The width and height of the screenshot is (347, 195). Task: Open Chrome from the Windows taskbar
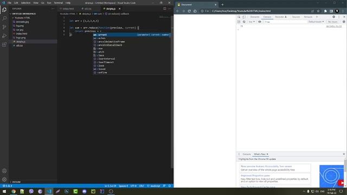(x=13, y=191)
